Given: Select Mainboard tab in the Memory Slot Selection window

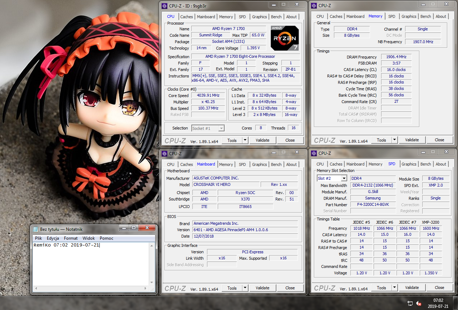Looking at the screenshot, I should coord(355,164).
